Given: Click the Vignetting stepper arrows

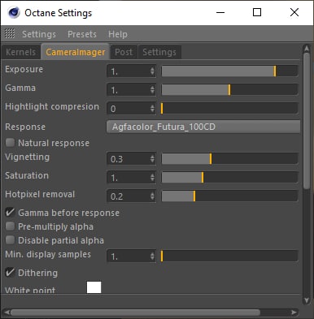Looking at the screenshot, I should 152,159.
